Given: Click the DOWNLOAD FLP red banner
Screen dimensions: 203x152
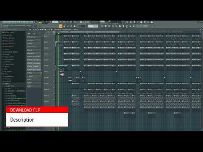Looking at the screenshot, I should [37, 110].
